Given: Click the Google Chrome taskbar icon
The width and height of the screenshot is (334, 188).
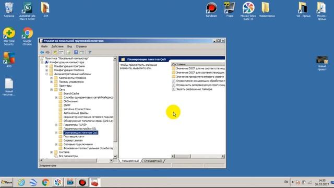Looking at the screenshot, I should (45, 182).
